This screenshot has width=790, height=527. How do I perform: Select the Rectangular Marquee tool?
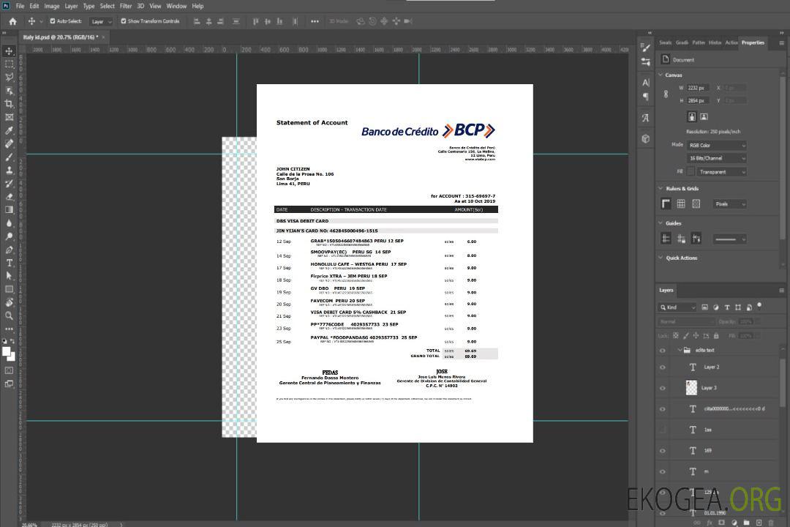click(x=9, y=64)
